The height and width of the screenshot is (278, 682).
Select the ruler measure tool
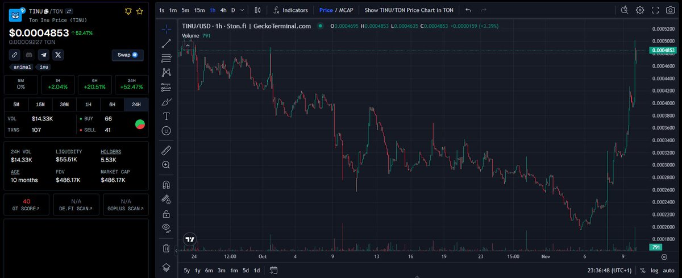[x=167, y=150]
